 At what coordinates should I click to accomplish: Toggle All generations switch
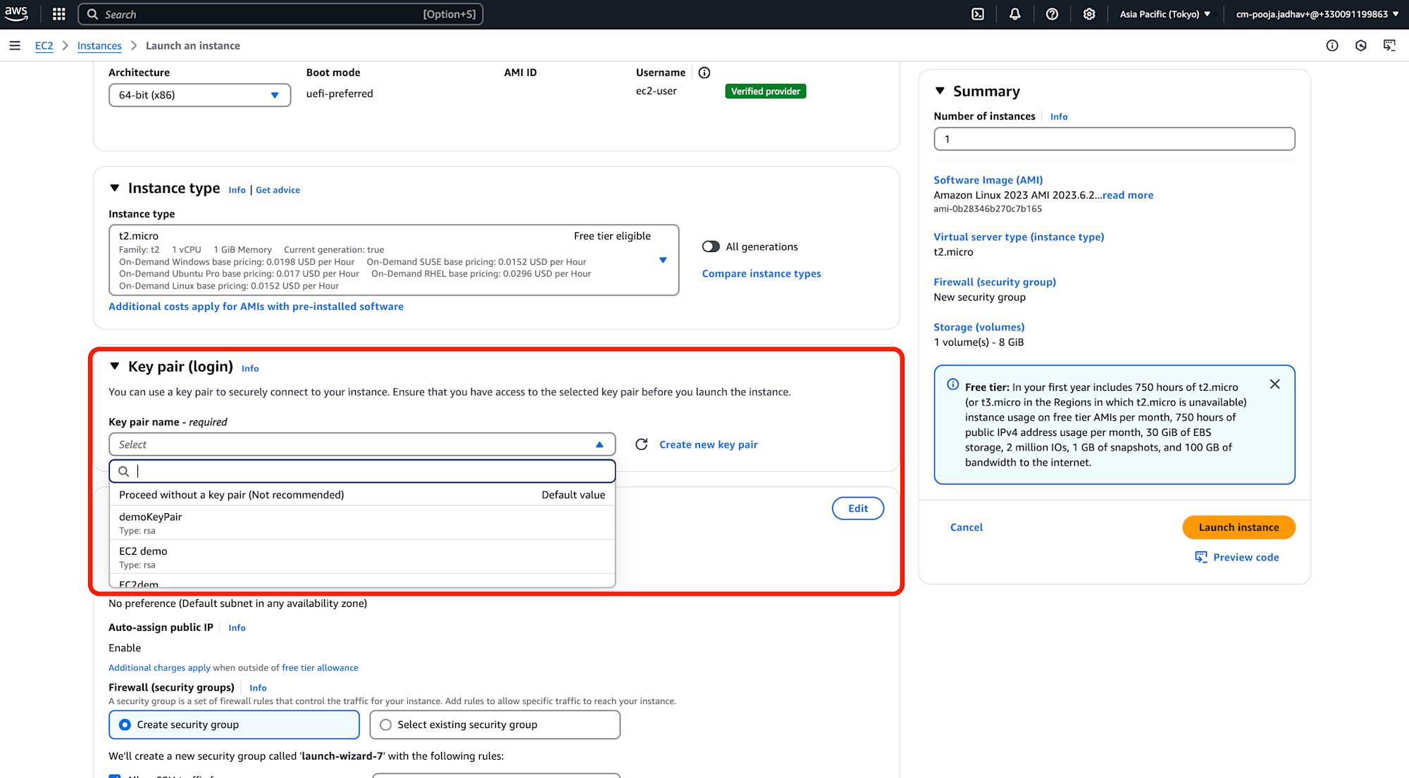[711, 246]
